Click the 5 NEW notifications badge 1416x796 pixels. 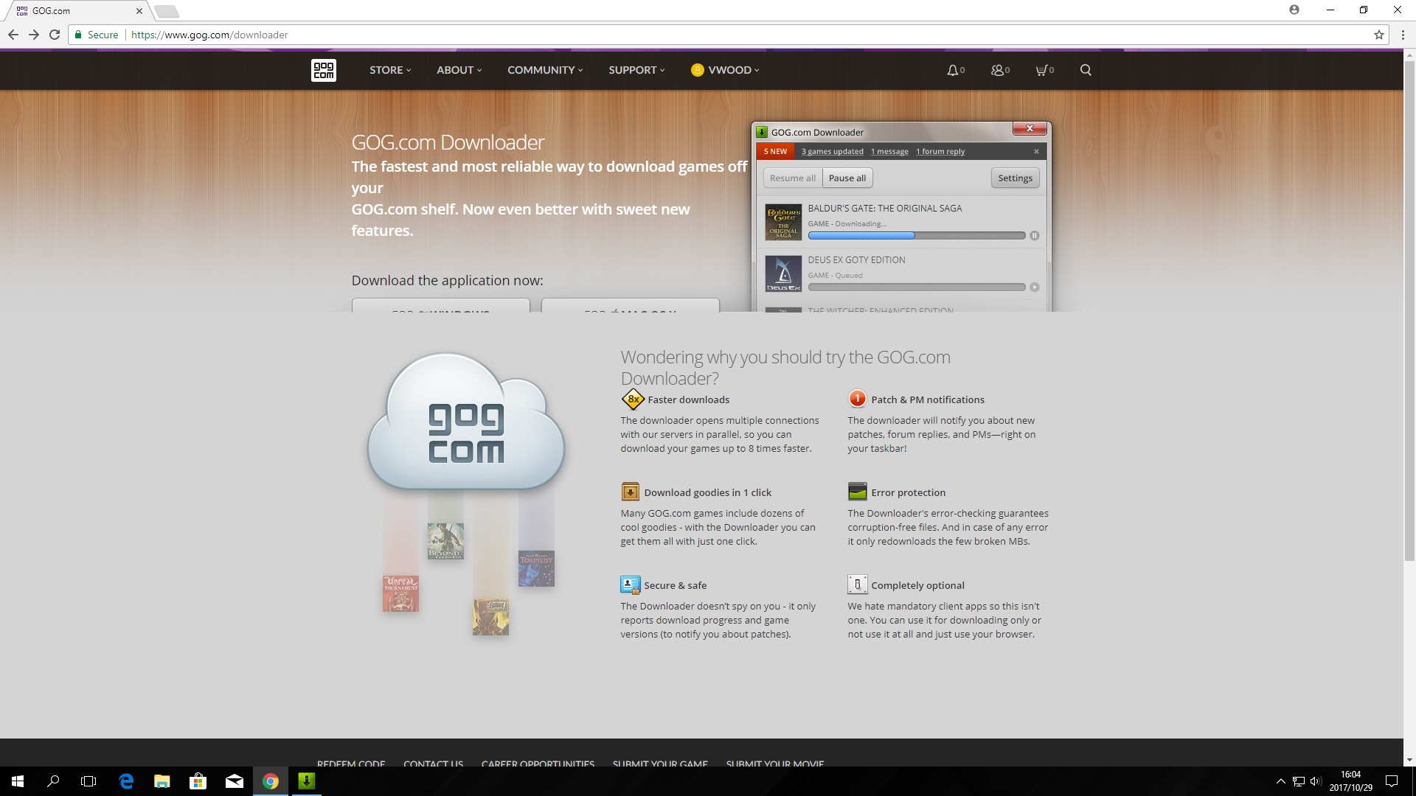tap(775, 151)
